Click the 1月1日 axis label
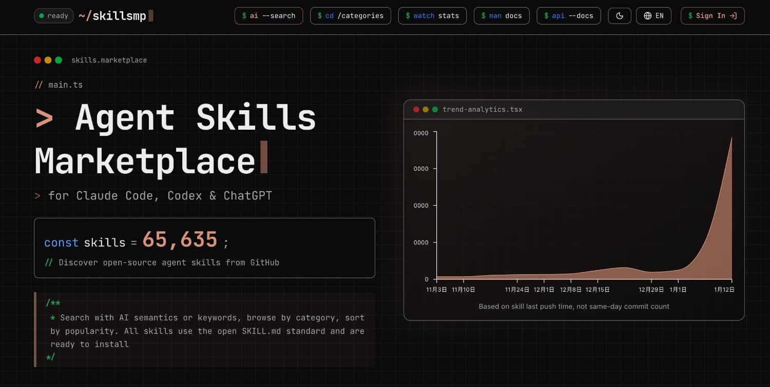 pos(678,290)
